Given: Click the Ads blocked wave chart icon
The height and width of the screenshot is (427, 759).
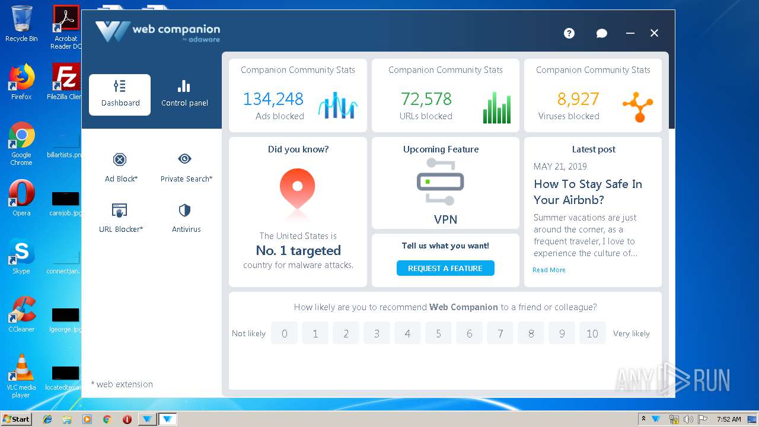Looking at the screenshot, I should point(338,106).
